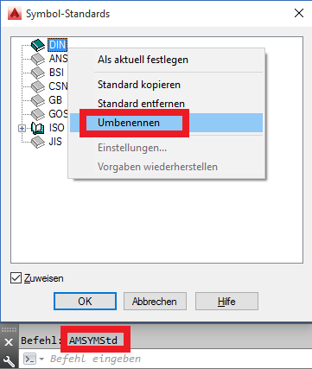This screenshot has height=369, width=312.
Task: Click the BSI standard book icon
Action: coord(38,73)
